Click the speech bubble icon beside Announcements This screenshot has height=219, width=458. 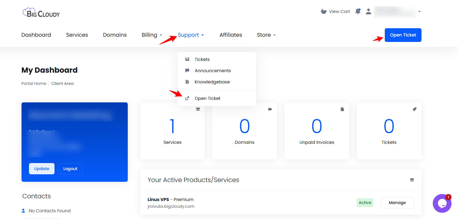pos(187,71)
